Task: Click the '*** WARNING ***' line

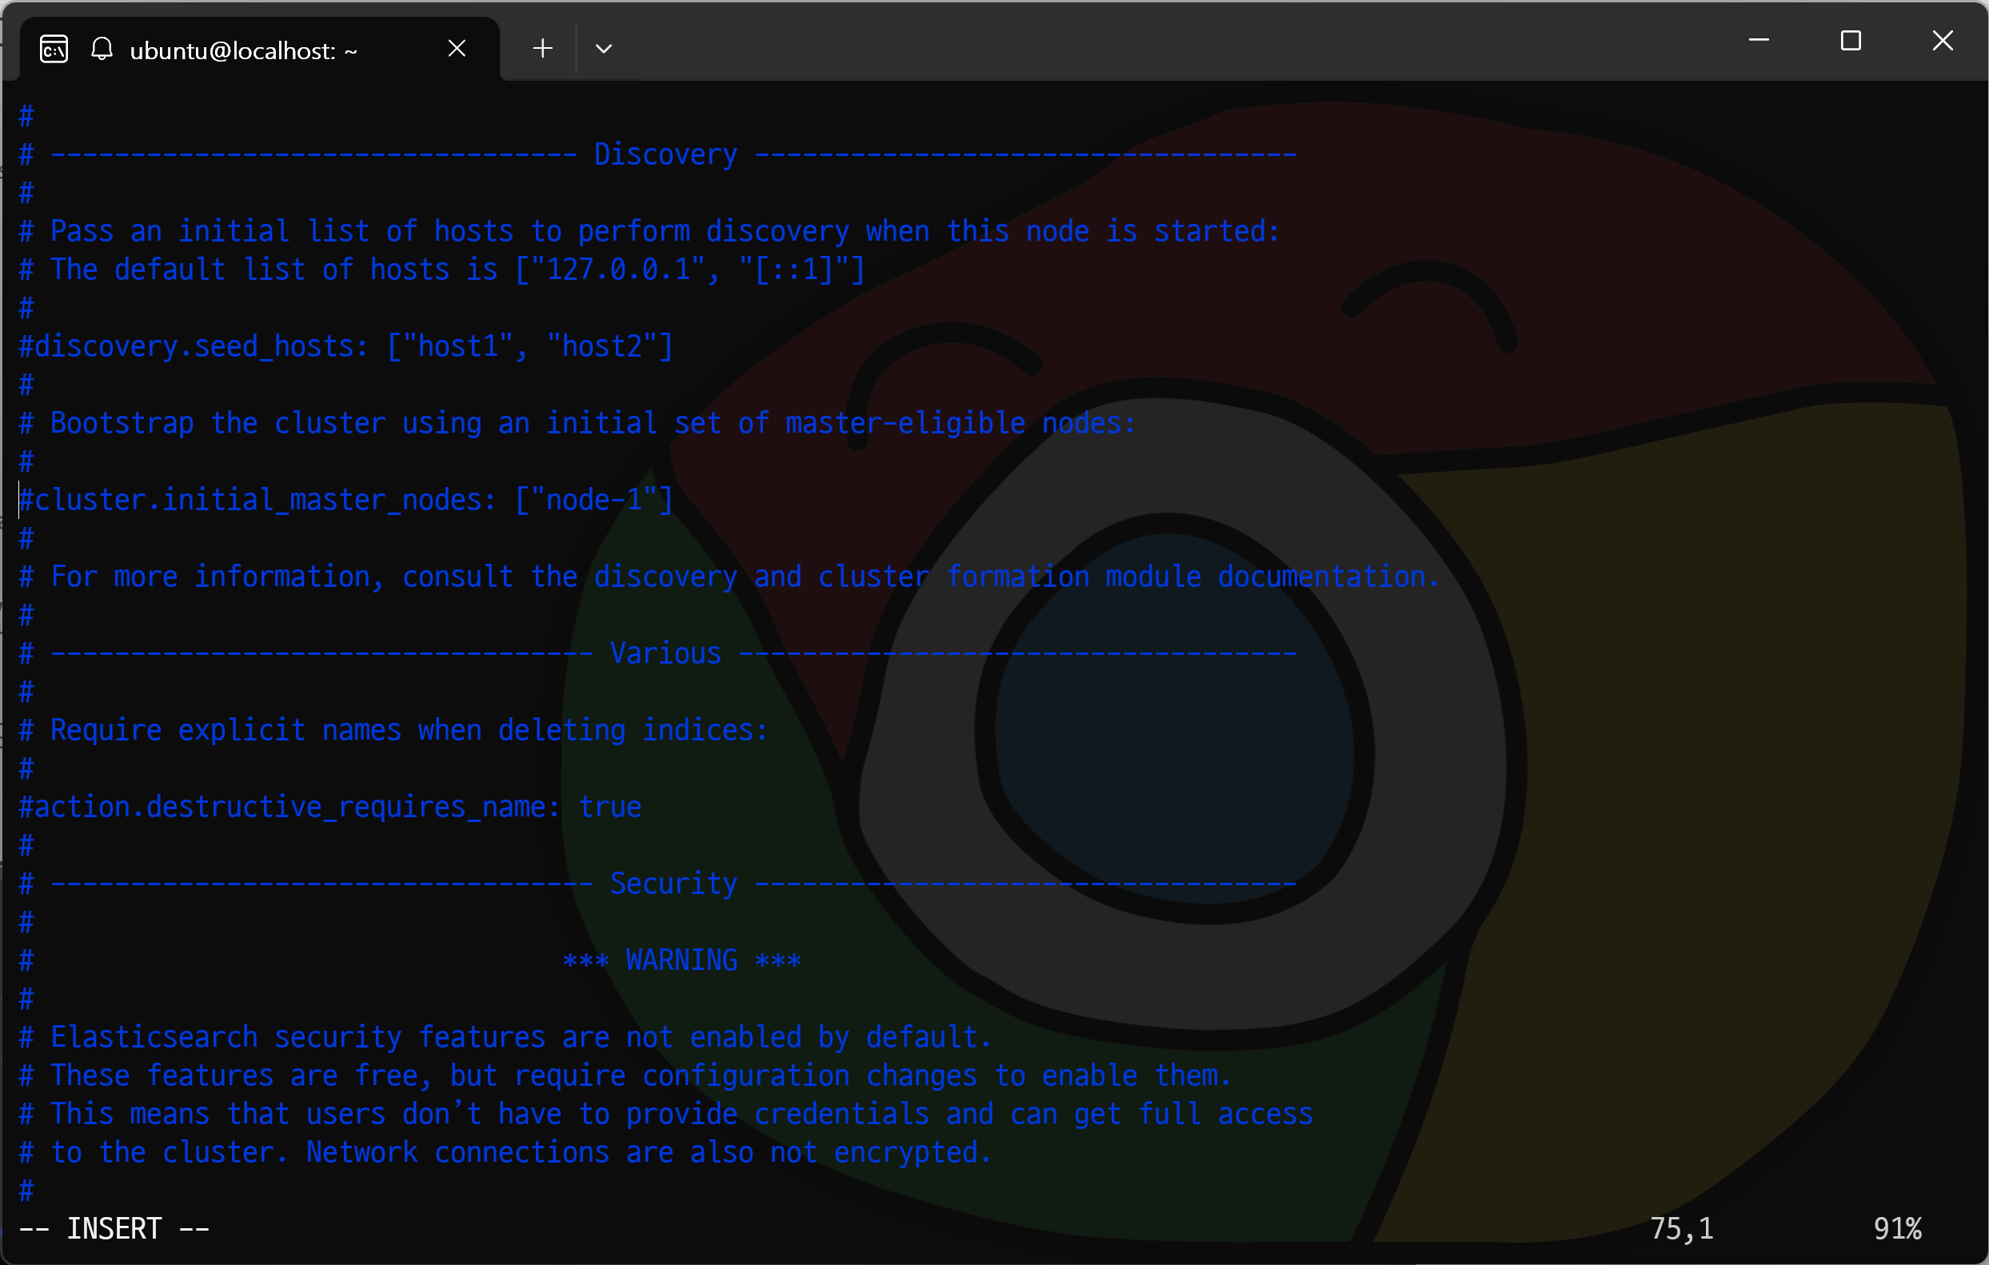Action: (682, 961)
